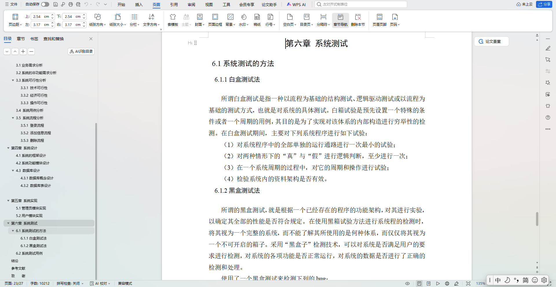Toggle the 章节导航 chapter navigation pane
Viewport: 556px width, 287px height.
coord(341,20)
